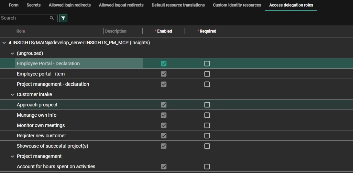The height and width of the screenshot is (173, 353).
Task: Collapse the (ungrouped) group
Action: click(12, 53)
